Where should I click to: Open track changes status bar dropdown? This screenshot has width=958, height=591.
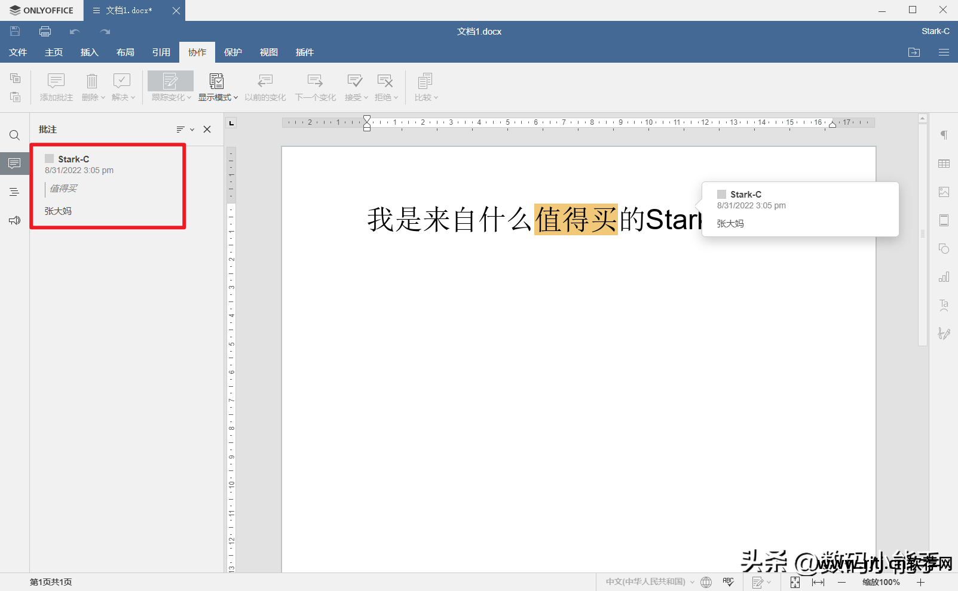pyautogui.click(x=761, y=582)
